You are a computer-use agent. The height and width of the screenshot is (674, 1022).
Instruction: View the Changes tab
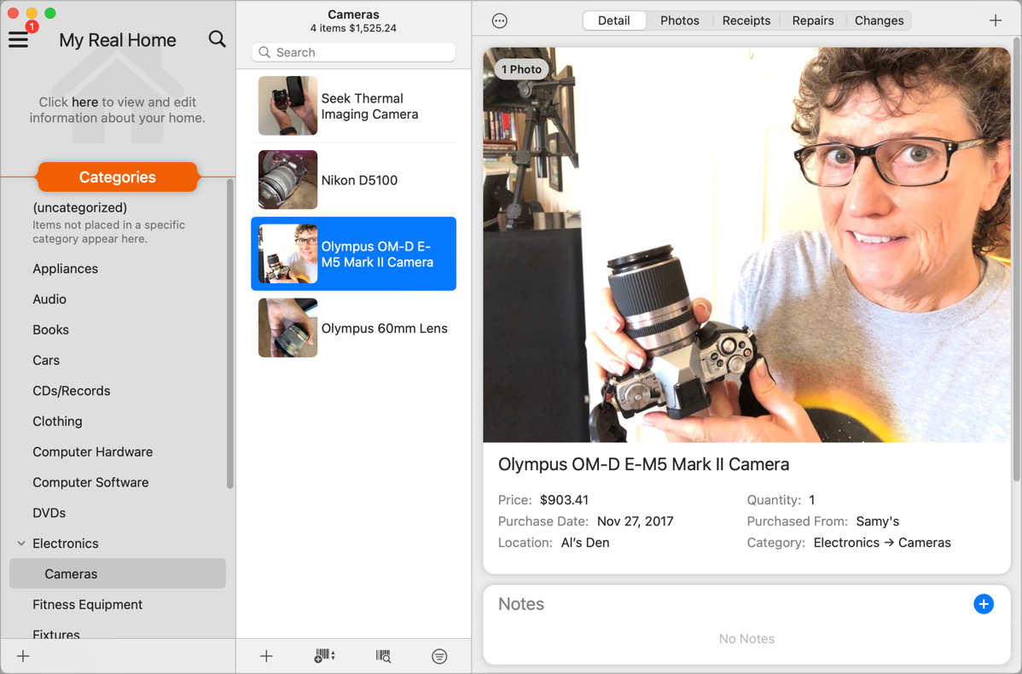click(879, 20)
